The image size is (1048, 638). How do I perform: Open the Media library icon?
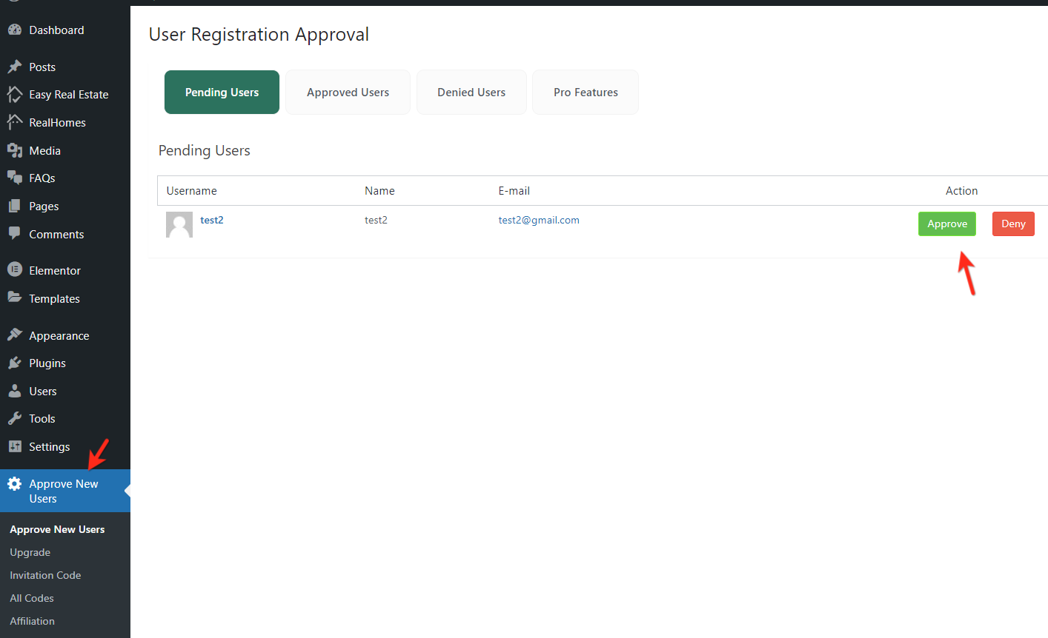click(x=16, y=150)
